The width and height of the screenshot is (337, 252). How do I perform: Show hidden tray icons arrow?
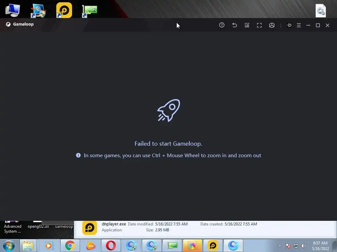280,246
